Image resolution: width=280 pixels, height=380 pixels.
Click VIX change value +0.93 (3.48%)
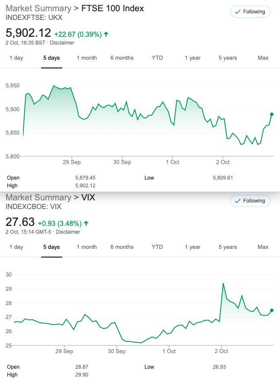click(x=60, y=223)
